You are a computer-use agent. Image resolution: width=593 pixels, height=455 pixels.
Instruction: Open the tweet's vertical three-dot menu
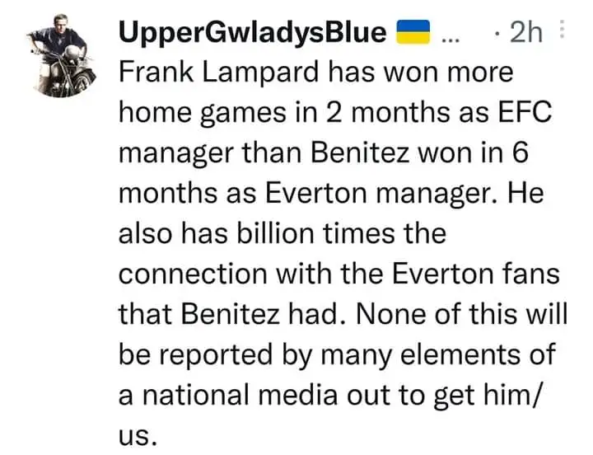coord(562,30)
